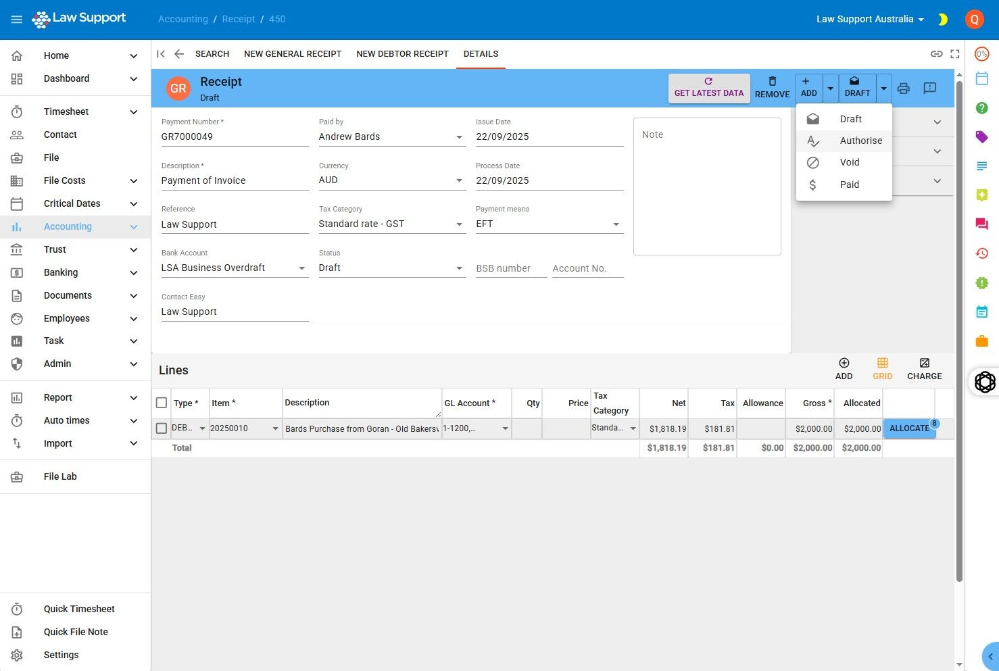Image resolution: width=999 pixels, height=671 pixels.
Task: Open the arrow dropdown next to DRAFT
Action: [883, 89]
